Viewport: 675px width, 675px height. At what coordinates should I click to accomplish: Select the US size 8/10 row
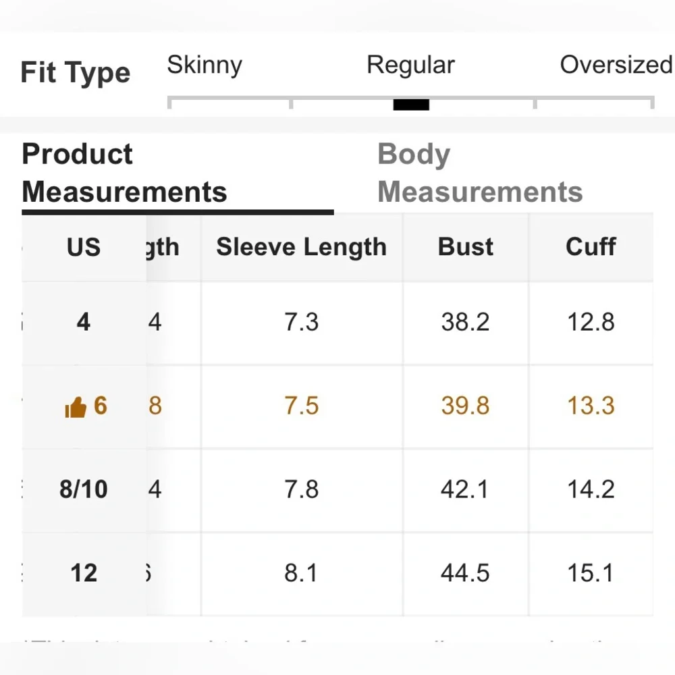click(x=337, y=490)
